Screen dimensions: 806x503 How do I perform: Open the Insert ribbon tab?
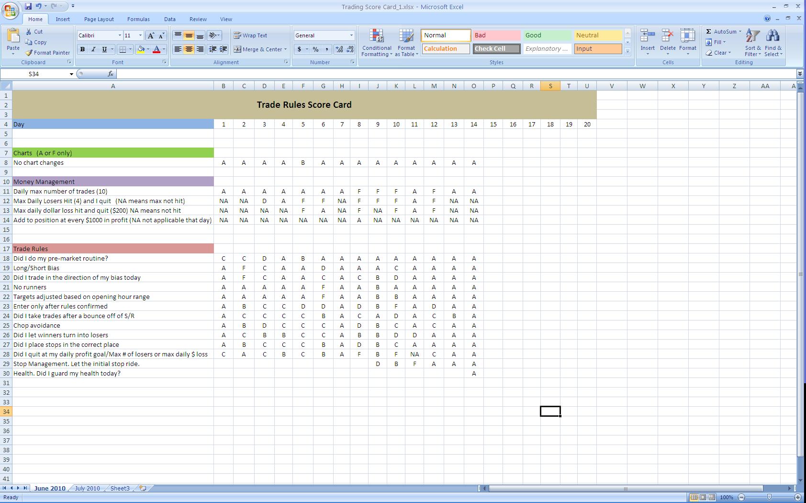click(63, 19)
